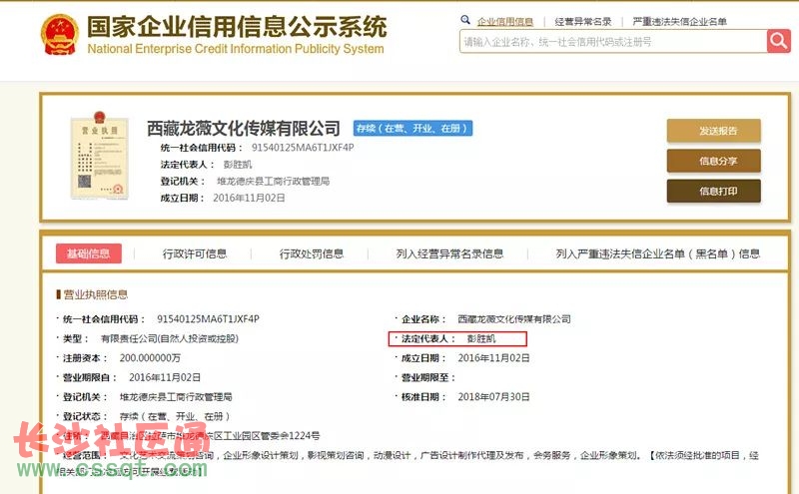Click the header credit code 91540125MA6T1JXF4P

303,148
